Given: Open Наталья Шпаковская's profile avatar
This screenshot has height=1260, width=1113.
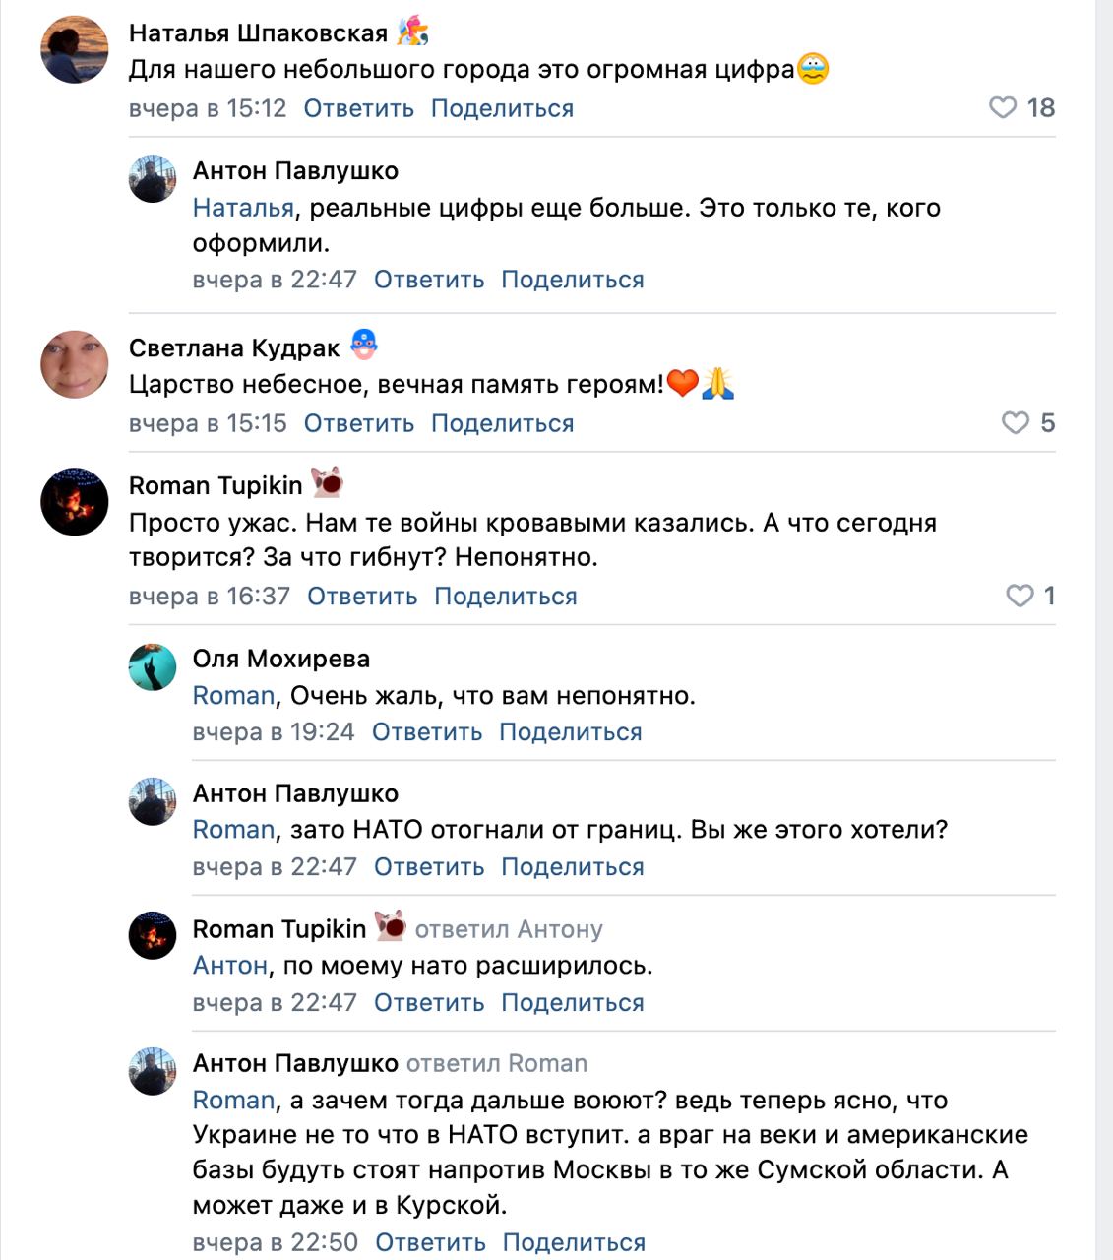Looking at the screenshot, I should 75,49.
